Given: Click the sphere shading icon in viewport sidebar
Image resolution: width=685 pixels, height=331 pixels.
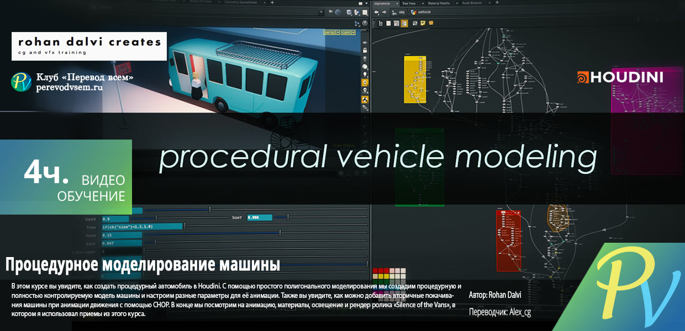Looking at the screenshot, I should [365, 66].
